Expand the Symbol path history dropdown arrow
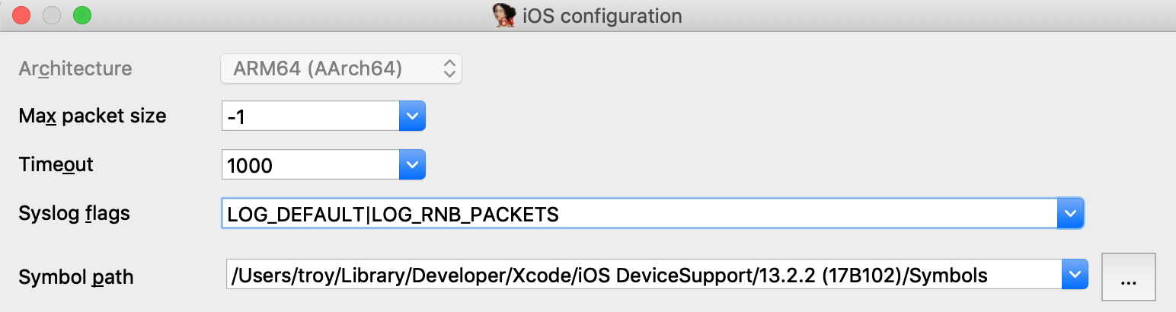This screenshot has height=312, width=1176. (x=1075, y=274)
